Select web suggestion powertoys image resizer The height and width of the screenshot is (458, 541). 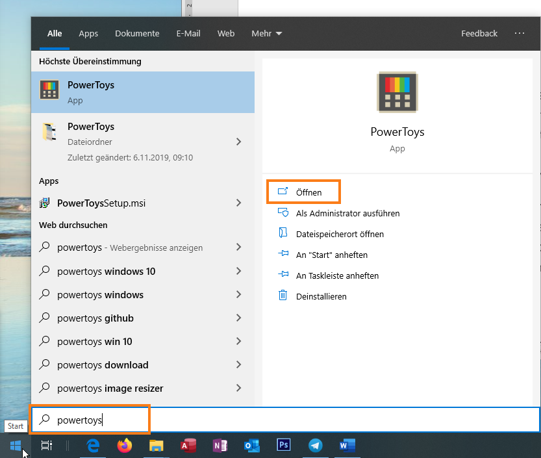[110, 388]
